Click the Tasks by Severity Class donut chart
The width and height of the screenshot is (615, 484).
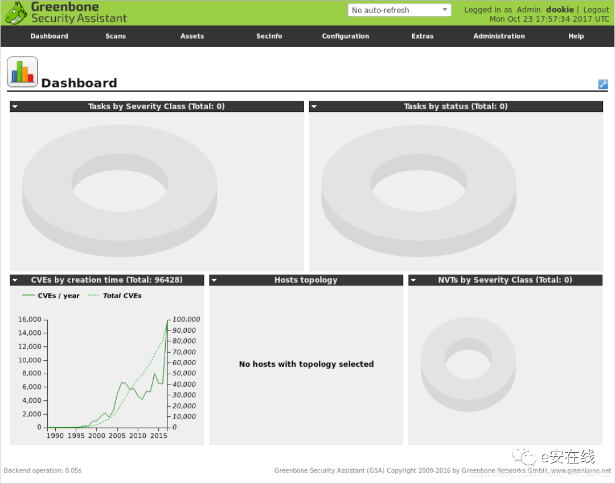[x=120, y=191]
